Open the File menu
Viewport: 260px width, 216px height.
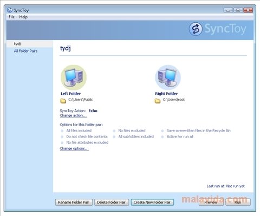11,17
